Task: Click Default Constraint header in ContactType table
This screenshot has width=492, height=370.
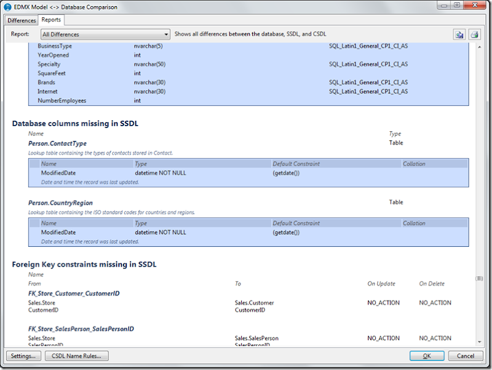Action: [296, 164]
